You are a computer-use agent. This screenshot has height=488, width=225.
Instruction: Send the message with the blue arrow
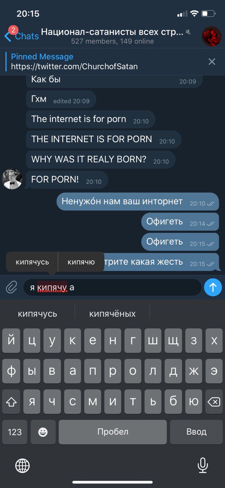pos(213,287)
